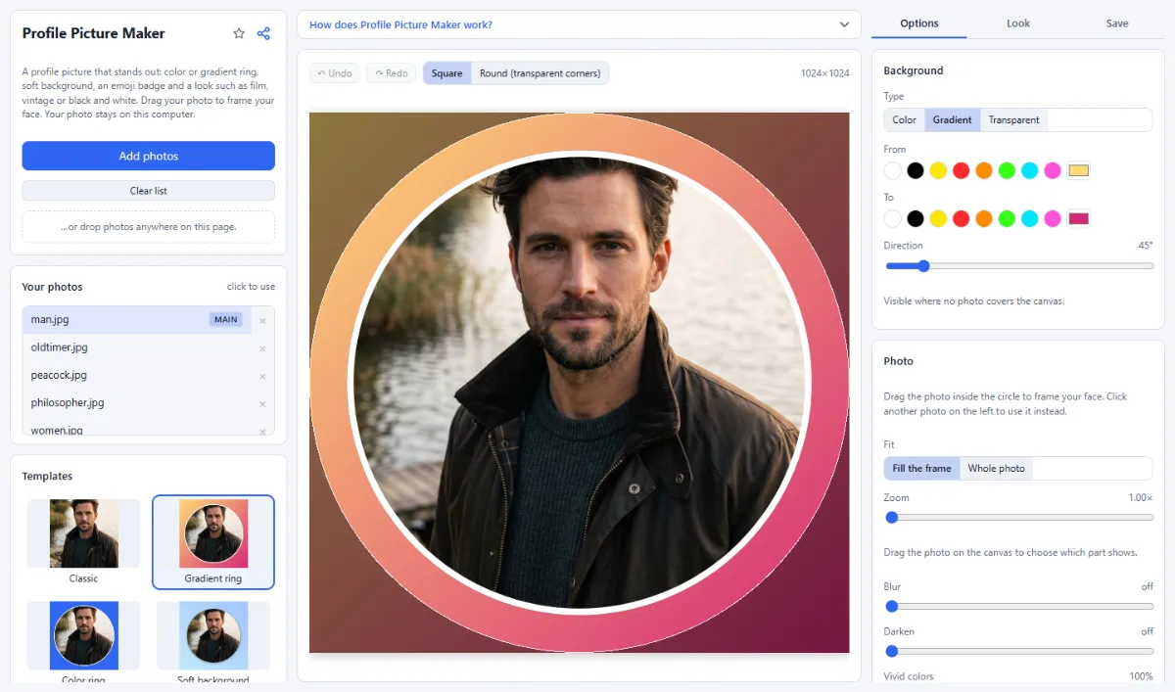Pick white swatch in the To row
This screenshot has width=1175, height=692.
click(892, 218)
